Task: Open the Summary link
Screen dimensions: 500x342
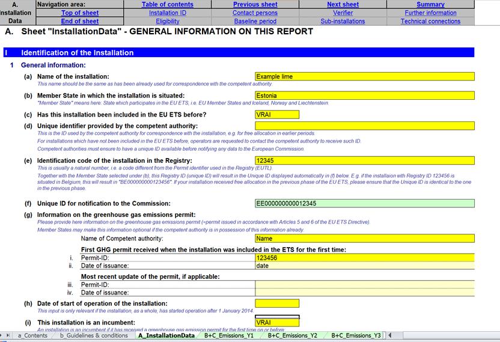Action: click(x=430, y=4)
